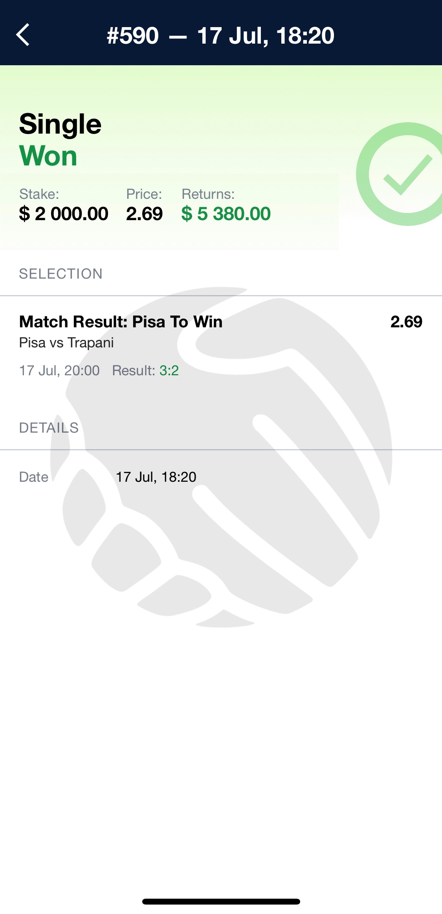The width and height of the screenshot is (442, 914).
Task: Open the SELECTION section header
Action: tap(61, 274)
